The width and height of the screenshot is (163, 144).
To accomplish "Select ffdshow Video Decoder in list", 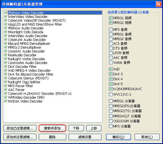I will pyautogui.click(x=55, y=13).
